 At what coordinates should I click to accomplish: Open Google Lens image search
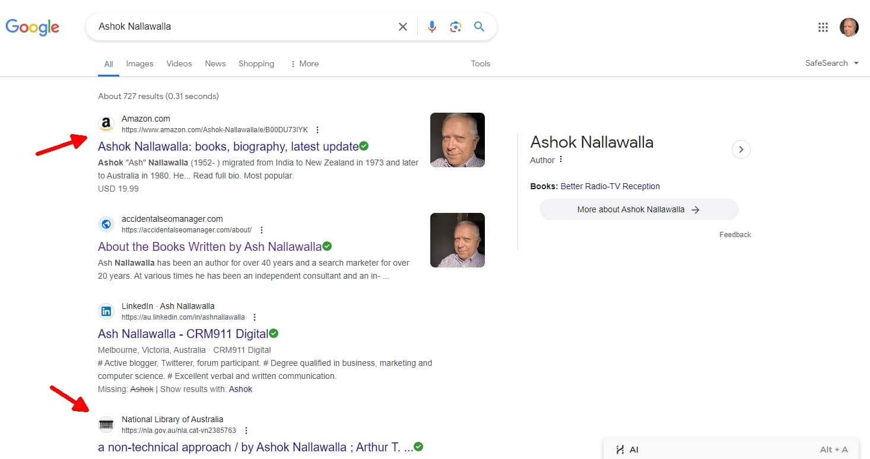455,27
